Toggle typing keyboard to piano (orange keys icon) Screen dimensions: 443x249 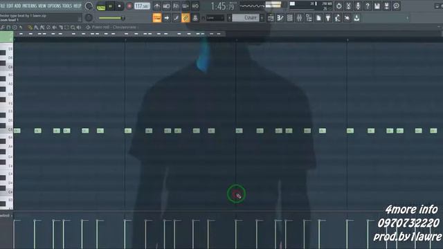click(157, 18)
